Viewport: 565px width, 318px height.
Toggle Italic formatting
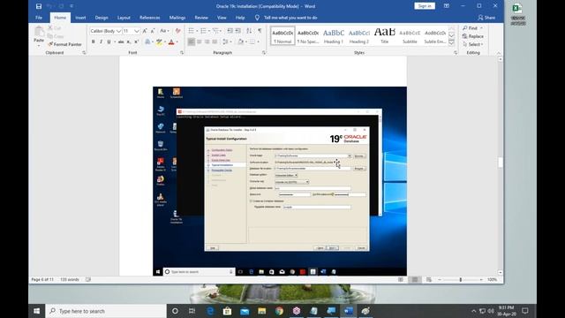coord(101,42)
